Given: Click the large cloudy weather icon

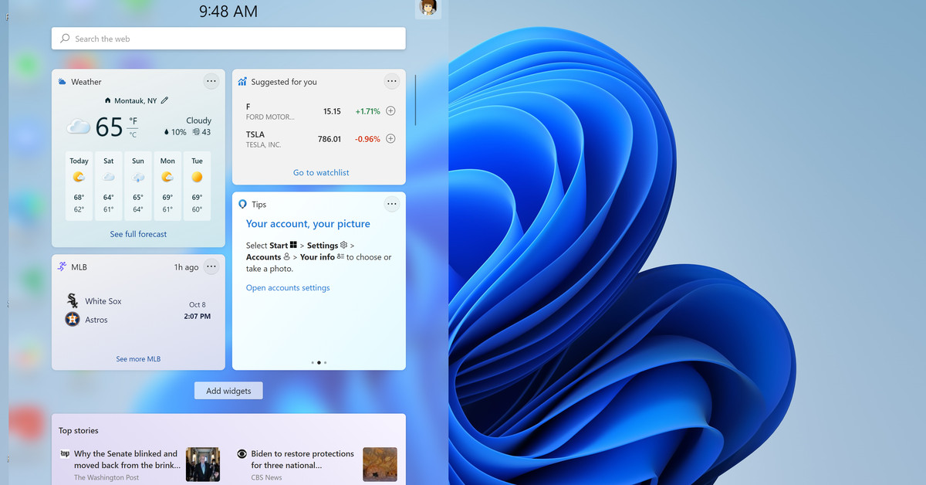Looking at the screenshot, I should [x=79, y=127].
